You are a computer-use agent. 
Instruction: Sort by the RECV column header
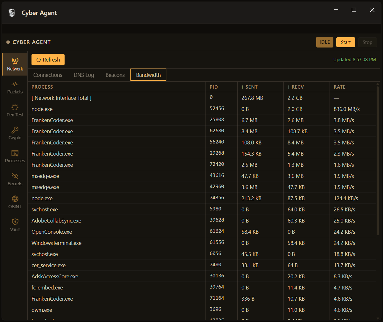pos(307,87)
